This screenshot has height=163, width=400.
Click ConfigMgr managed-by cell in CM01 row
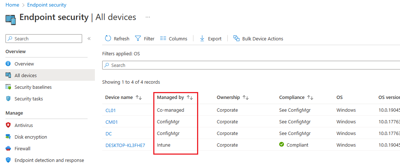[x=168, y=122]
